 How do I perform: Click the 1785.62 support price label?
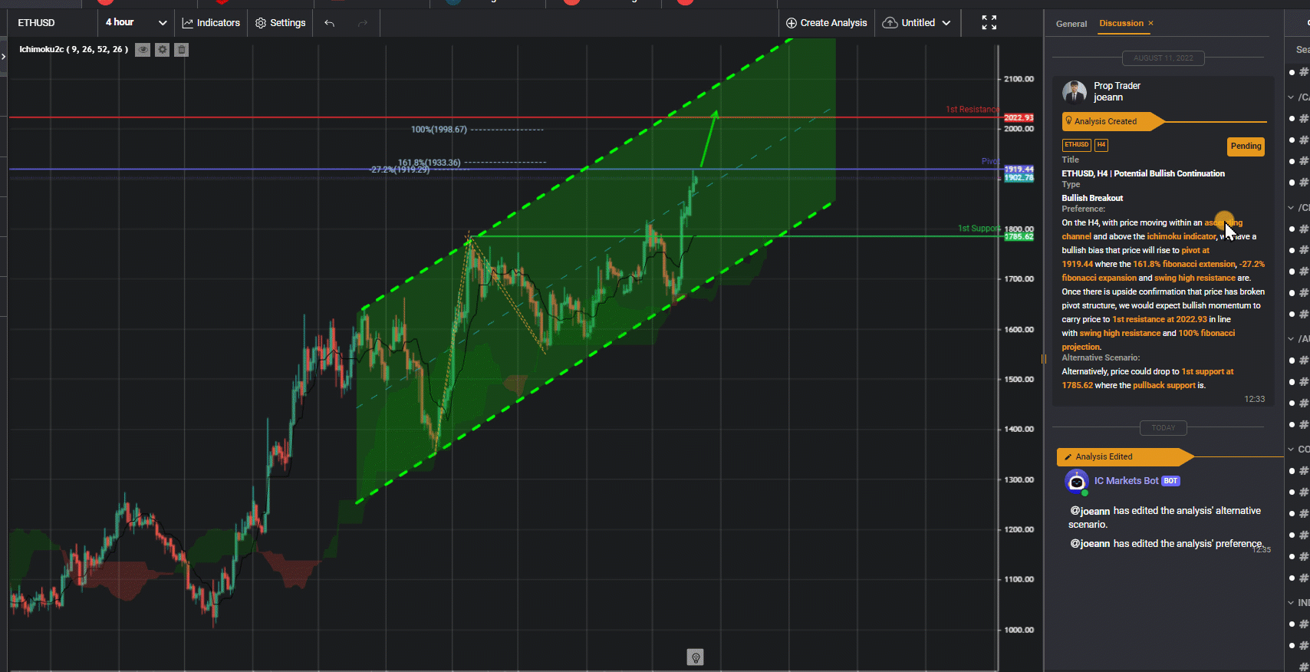(x=1019, y=236)
